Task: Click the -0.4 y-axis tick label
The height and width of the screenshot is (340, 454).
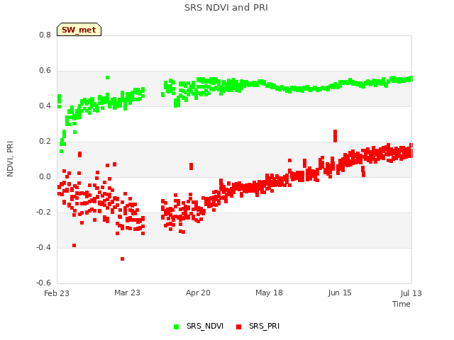Action: tap(43, 247)
